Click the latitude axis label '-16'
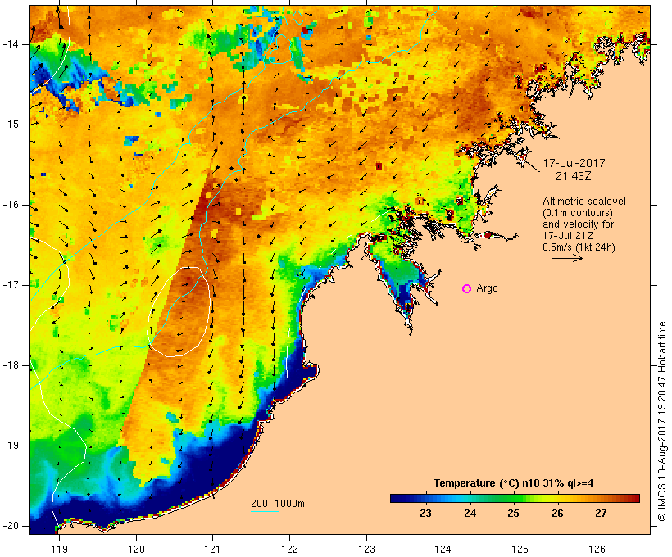Viewport: 672px width, 557px height. pyautogui.click(x=11, y=205)
